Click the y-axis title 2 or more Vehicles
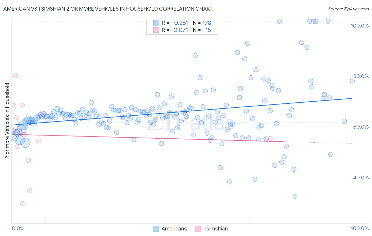The height and width of the screenshot is (236, 372). pos(7,121)
